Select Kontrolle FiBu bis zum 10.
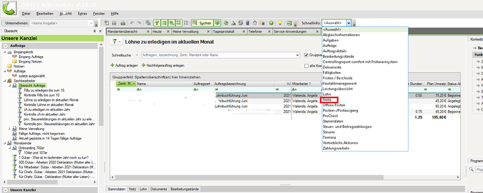Viewport: 483px width, 193px height. (42, 95)
